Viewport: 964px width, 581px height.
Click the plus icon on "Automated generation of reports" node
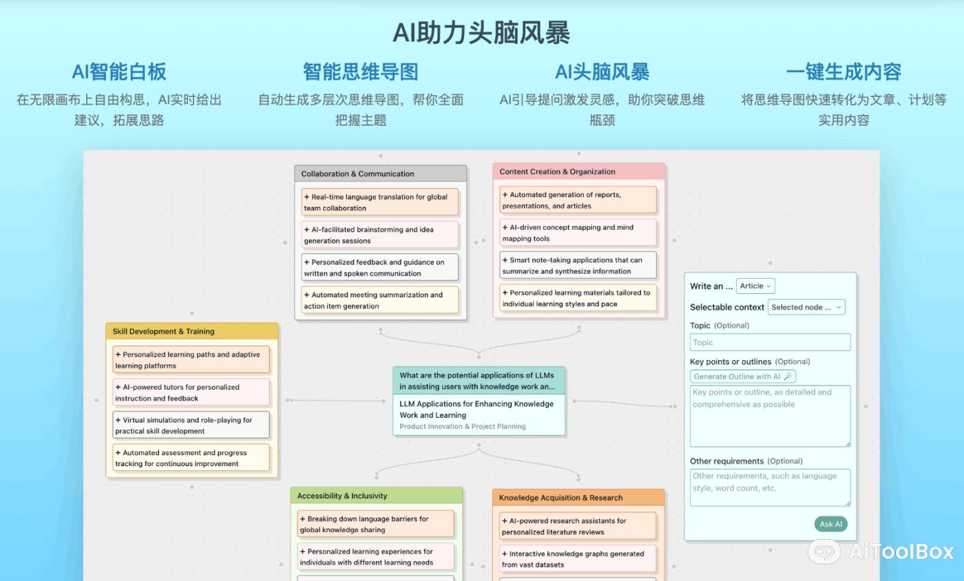(x=505, y=195)
